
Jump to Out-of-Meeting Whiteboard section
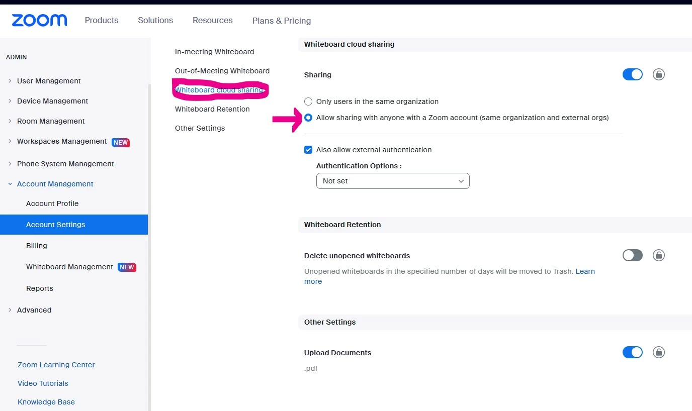[x=222, y=71]
